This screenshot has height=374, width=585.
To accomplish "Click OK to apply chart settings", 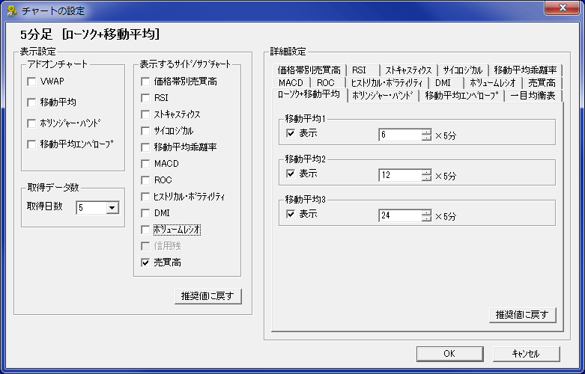I will click(448, 354).
